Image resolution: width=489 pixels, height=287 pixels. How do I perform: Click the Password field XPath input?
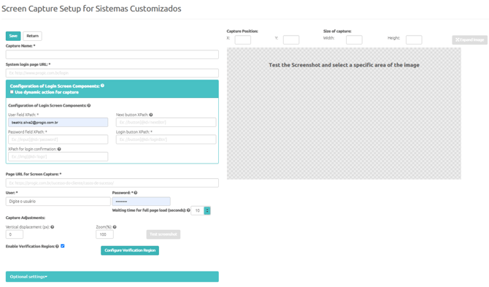point(58,139)
